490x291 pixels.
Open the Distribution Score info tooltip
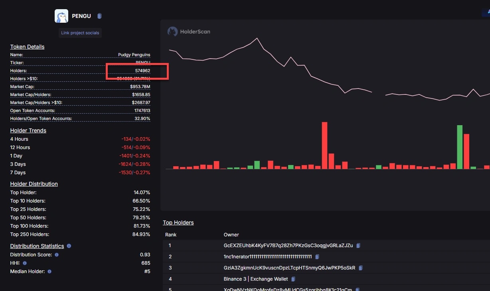[57, 255]
